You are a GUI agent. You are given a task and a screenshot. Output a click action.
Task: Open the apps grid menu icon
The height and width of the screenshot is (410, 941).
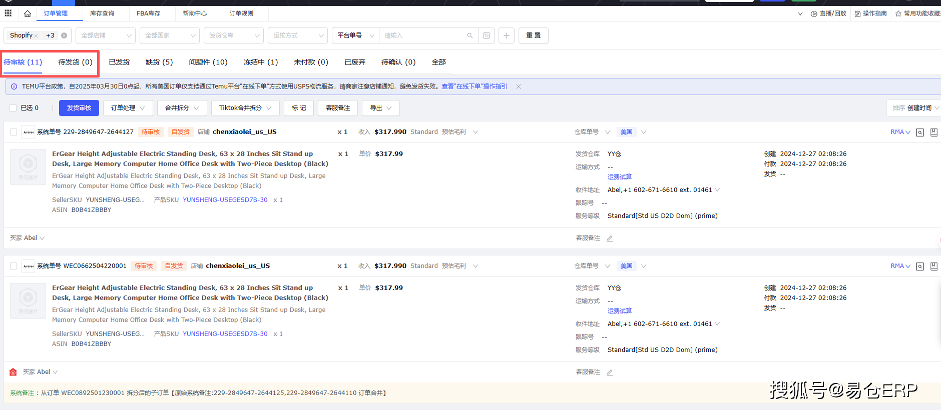point(8,13)
